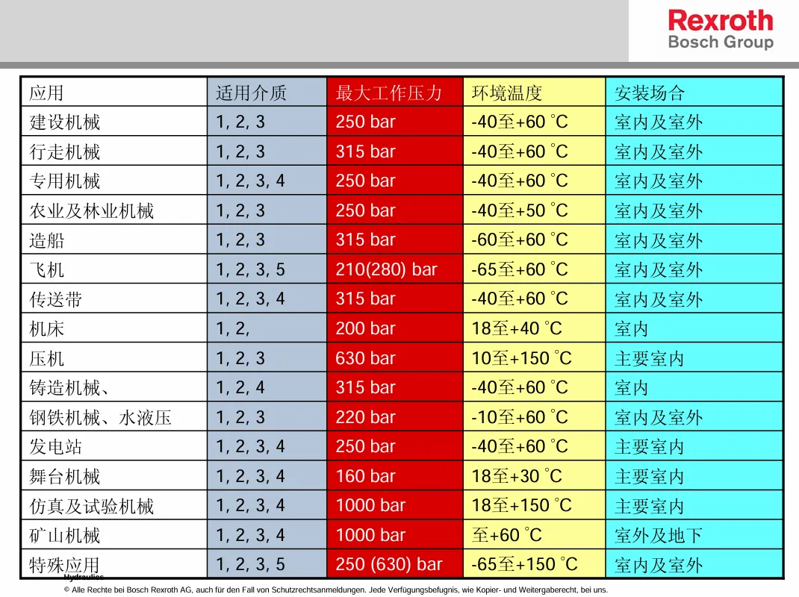
Task: Select the 传送带 row label
Action: (x=55, y=299)
